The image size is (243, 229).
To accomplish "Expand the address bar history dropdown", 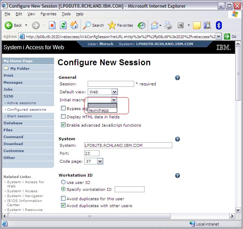I will (218, 37).
